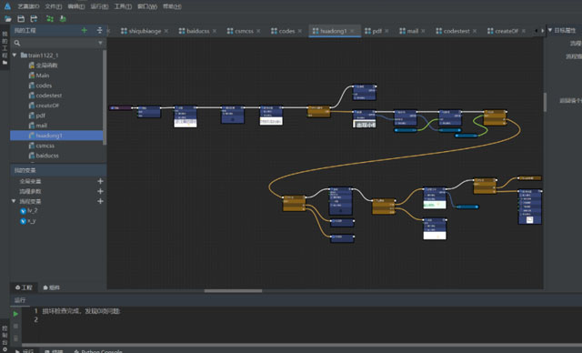
Task: Collapse the train1122_1 project folder
Action: tap(15, 55)
